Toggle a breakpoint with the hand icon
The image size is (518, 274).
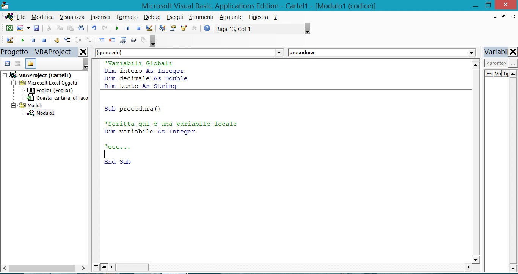pos(57,40)
